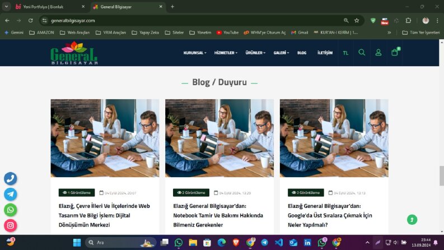
Task: Close the Yeni Portfolyo | Bionluk tab
Action: coord(83,7)
